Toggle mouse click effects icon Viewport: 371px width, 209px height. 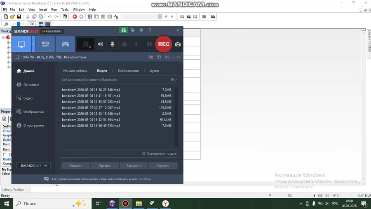pyautogui.click(x=124, y=44)
